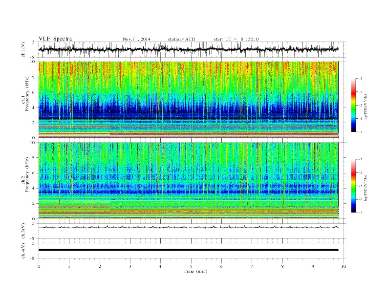Click the upper "log(PSD)(V²/Hz)" colorbar label
Image resolution: width=387 pixels, height=299 pixels.
tap(366, 107)
